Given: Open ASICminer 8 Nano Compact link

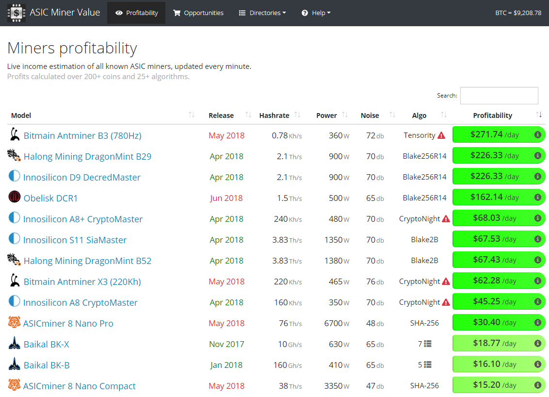Looking at the screenshot, I should click(x=79, y=386).
